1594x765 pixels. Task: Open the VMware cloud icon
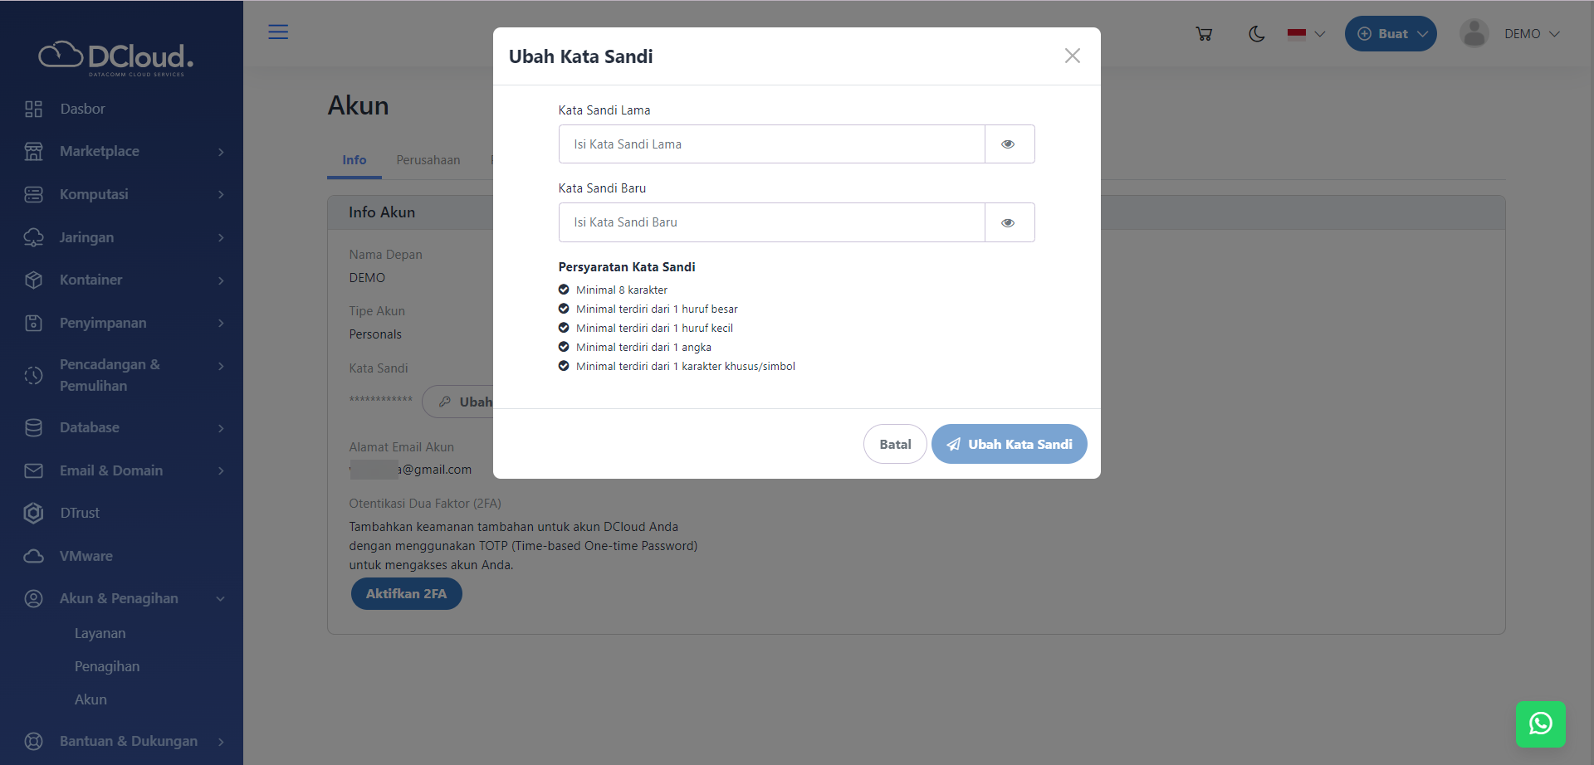[x=33, y=556]
